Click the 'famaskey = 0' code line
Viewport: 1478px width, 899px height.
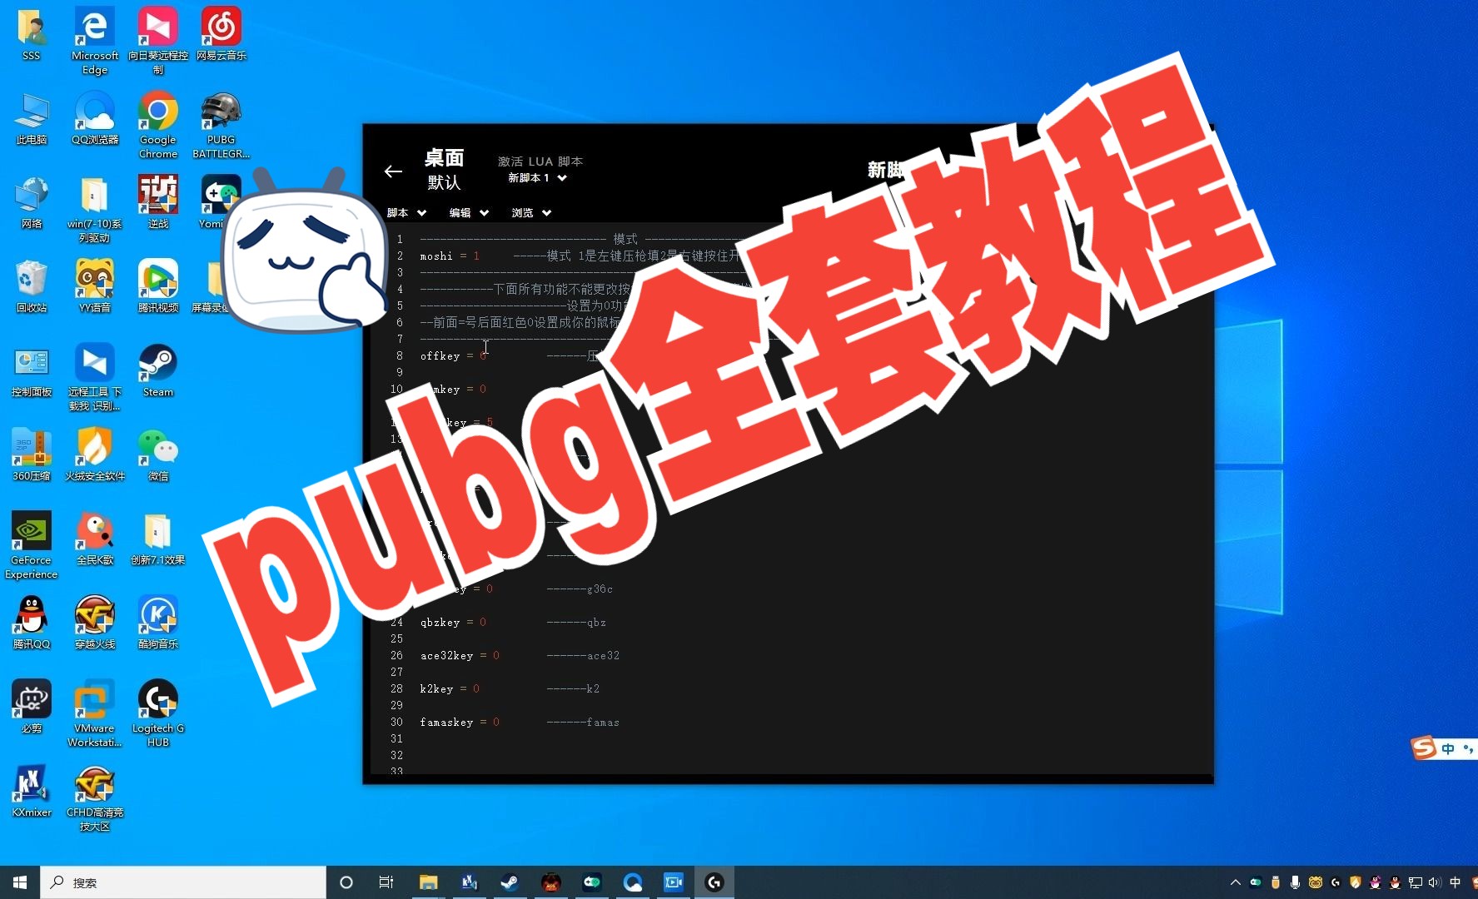pyautogui.click(x=460, y=722)
